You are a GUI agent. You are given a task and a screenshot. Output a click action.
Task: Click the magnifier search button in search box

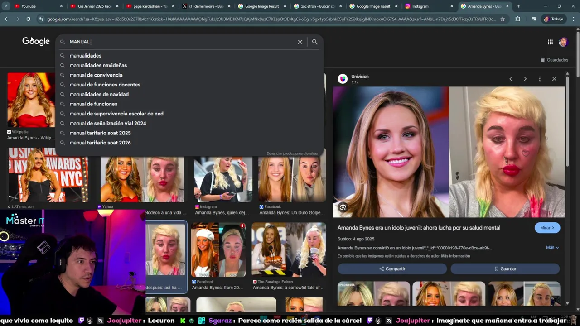click(314, 42)
